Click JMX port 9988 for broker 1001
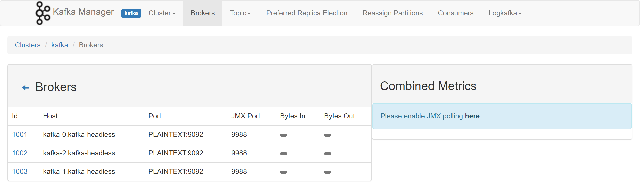 click(239, 135)
